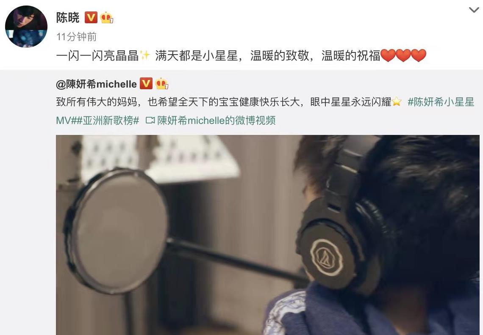Viewport: 483px width, 335px height.
Task: Click the verified V badge beside 陈晓
Action: pyautogui.click(x=91, y=17)
